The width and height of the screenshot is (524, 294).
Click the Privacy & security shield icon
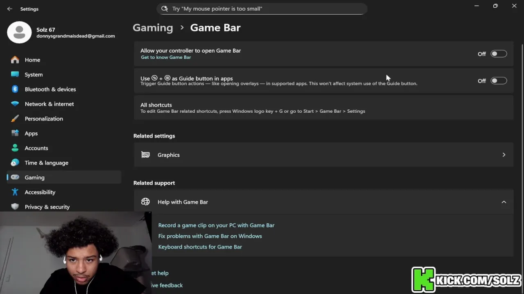(x=15, y=207)
